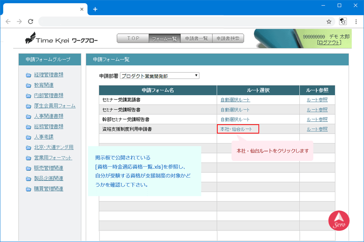The height and width of the screenshot is (242, 364).
Task: Click the red Sero floating badge icon
Action: tap(339, 220)
